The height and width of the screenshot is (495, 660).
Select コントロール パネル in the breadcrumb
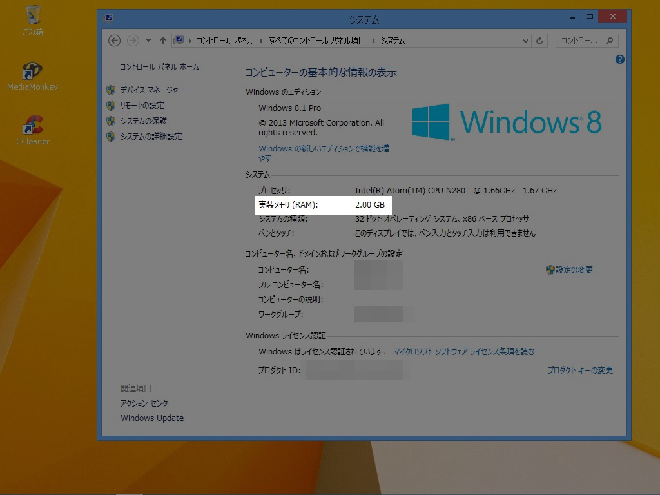[x=225, y=41]
